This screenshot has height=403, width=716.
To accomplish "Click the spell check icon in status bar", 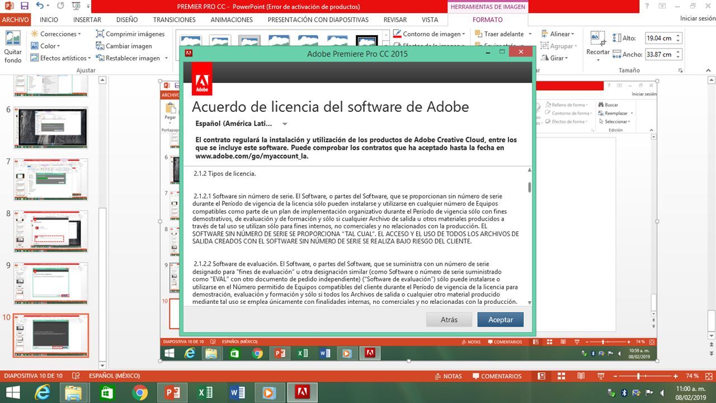I will coord(76,376).
